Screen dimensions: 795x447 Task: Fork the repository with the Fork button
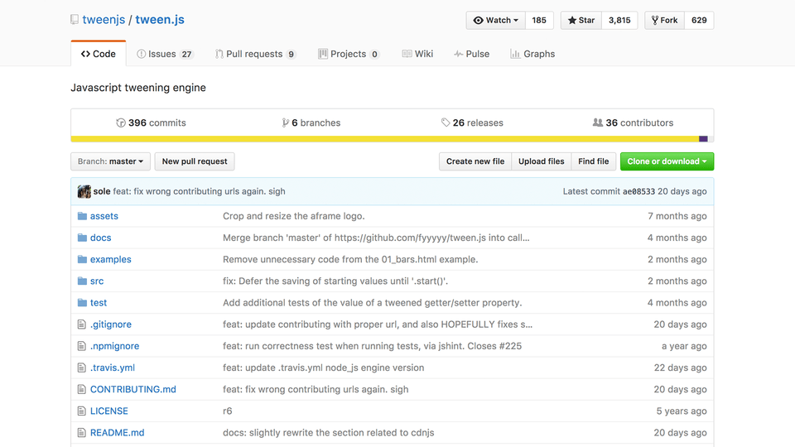pos(664,20)
